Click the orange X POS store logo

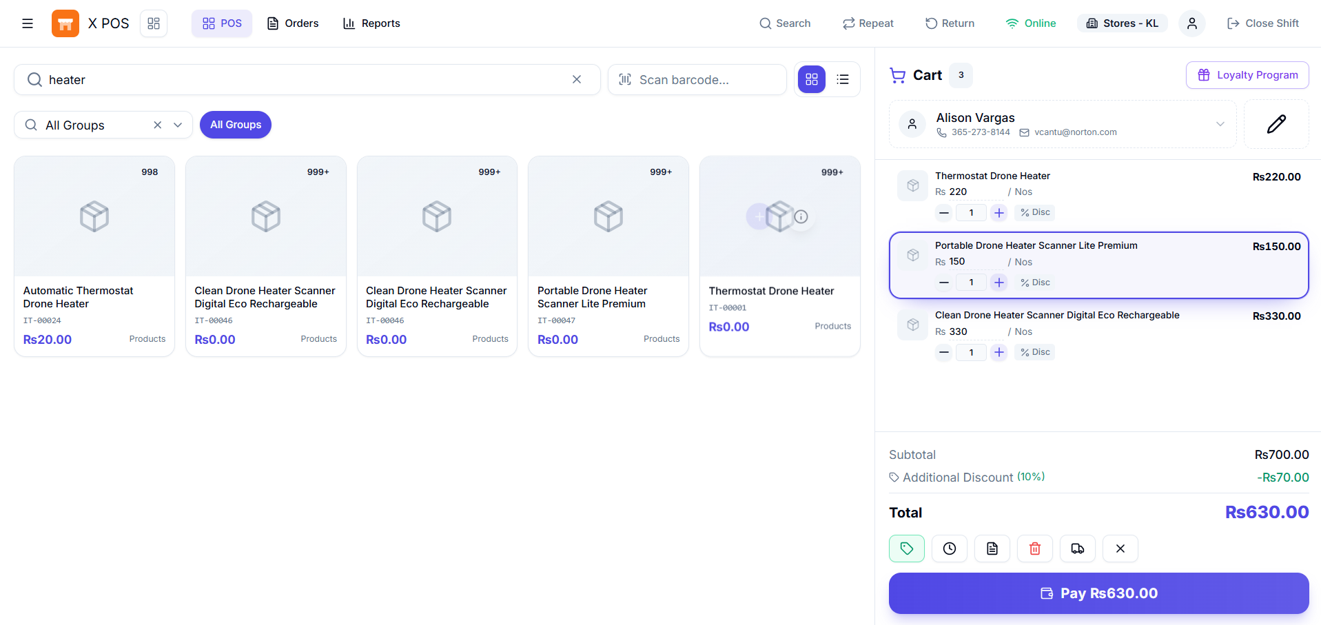tap(65, 23)
